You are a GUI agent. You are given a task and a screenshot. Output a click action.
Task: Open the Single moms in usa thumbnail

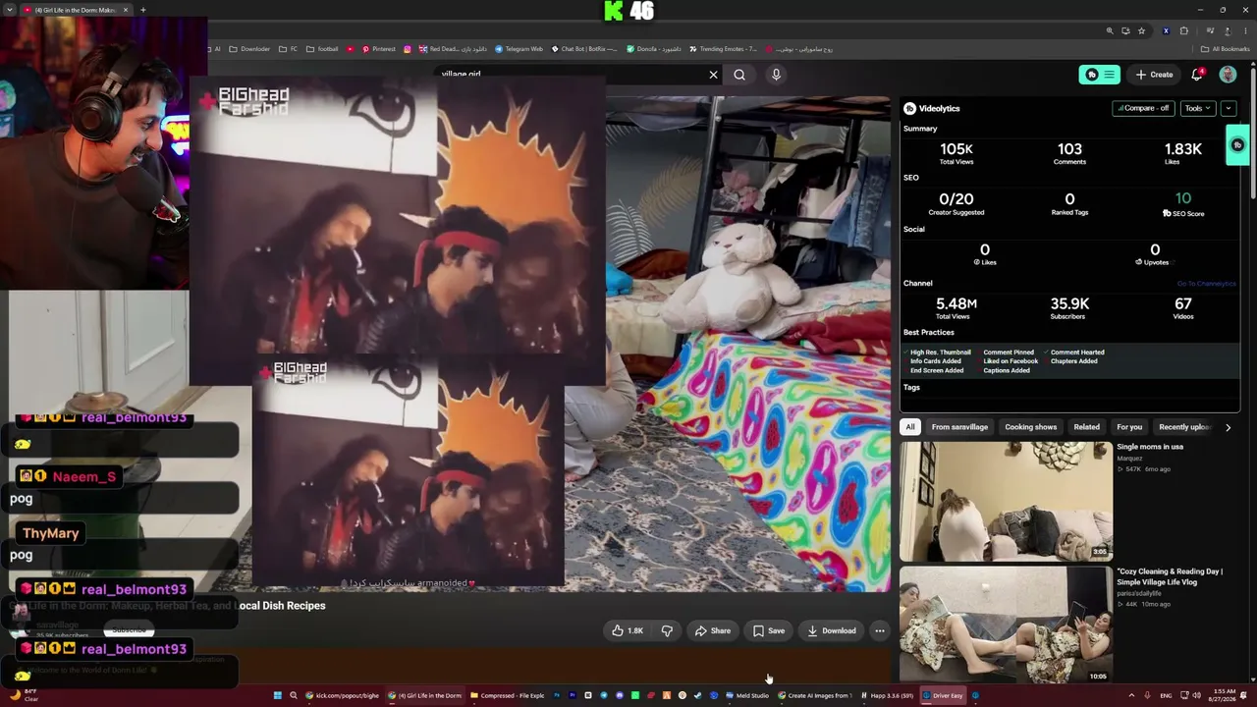tap(1006, 501)
